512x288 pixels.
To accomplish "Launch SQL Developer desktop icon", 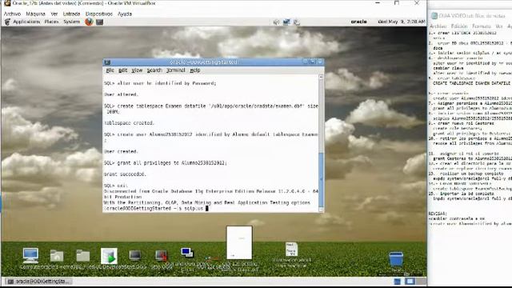I will click(109, 256).
